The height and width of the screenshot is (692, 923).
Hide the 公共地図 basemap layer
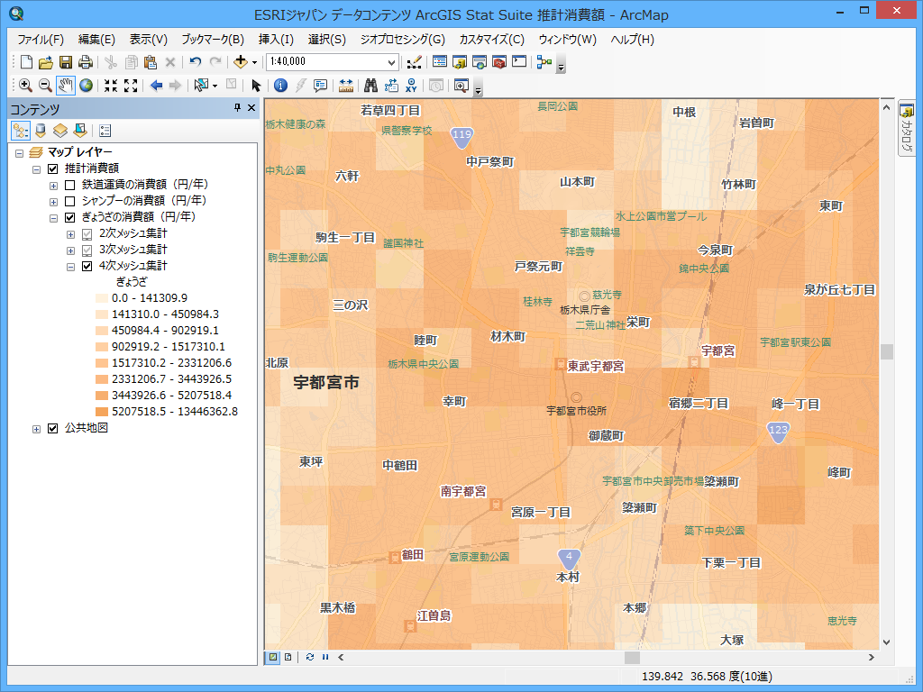[52, 428]
